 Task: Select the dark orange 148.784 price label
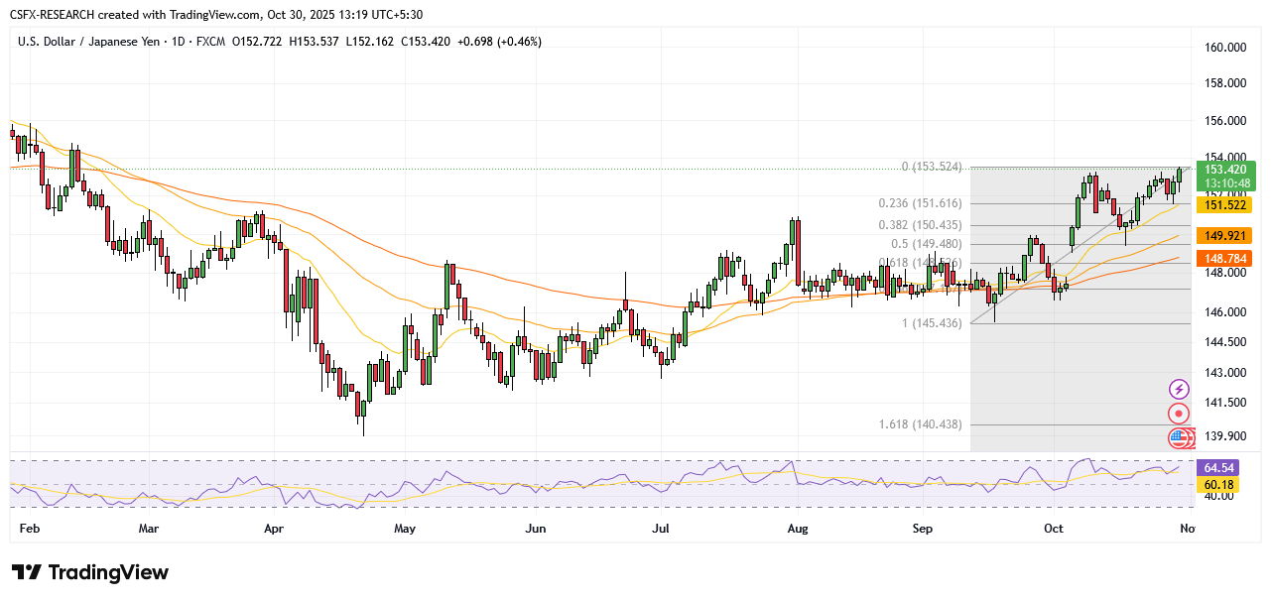click(x=1225, y=257)
